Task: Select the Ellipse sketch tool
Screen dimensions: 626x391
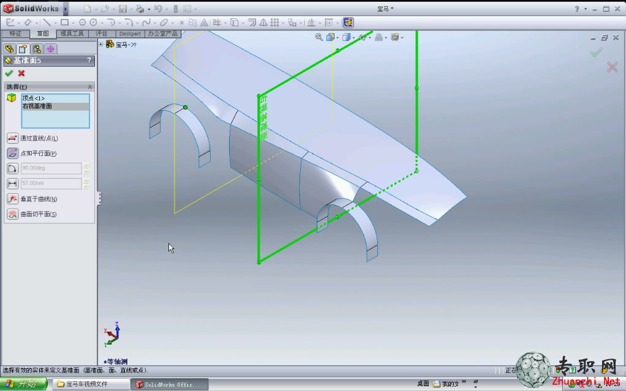Action: tap(164, 23)
